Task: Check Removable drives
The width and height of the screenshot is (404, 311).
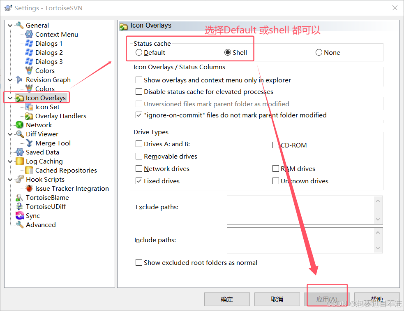Action: pyautogui.click(x=139, y=156)
